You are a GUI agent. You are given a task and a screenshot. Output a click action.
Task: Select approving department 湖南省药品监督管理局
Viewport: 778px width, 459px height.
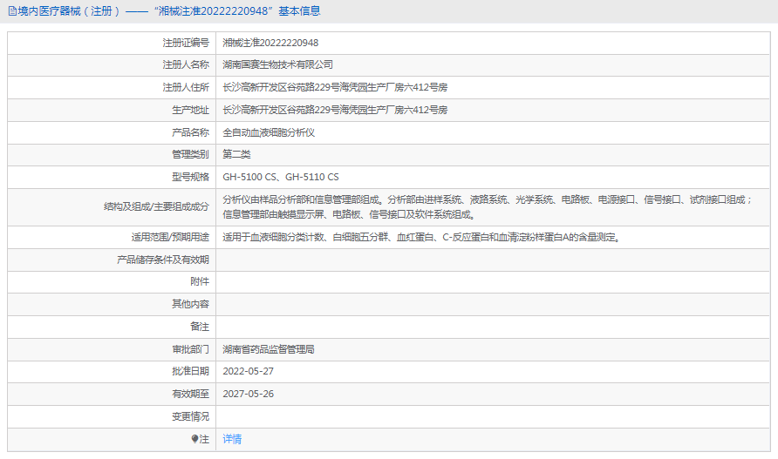click(269, 349)
